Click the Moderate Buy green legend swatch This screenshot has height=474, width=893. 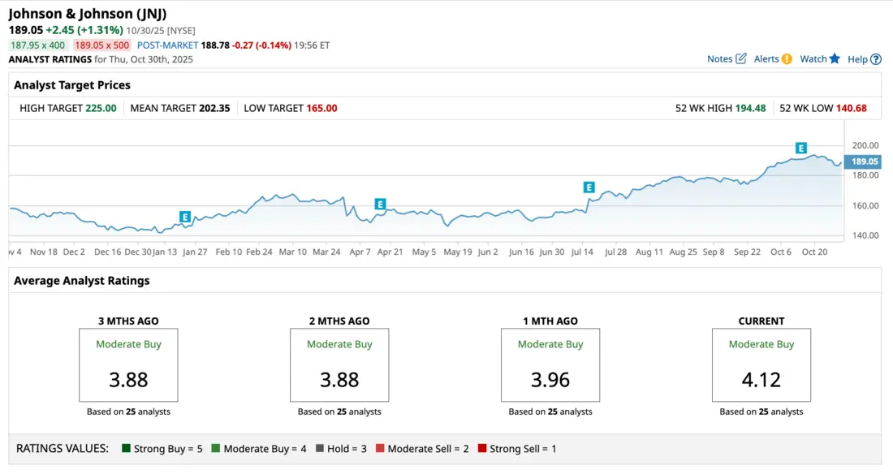click(216, 448)
